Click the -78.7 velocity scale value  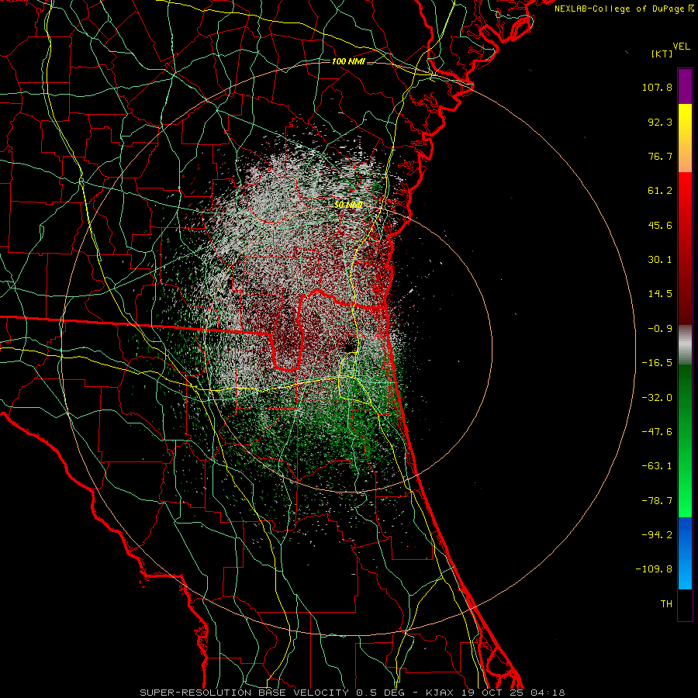point(657,501)
